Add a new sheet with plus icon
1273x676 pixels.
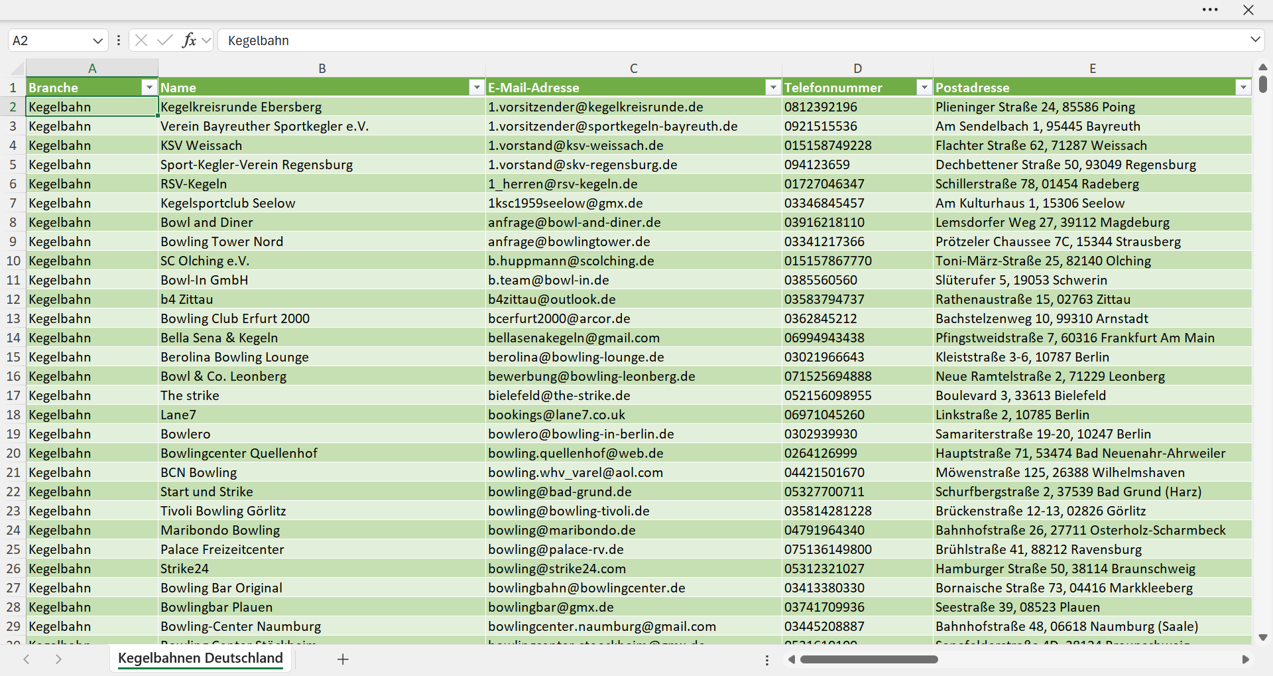(343, 659)
